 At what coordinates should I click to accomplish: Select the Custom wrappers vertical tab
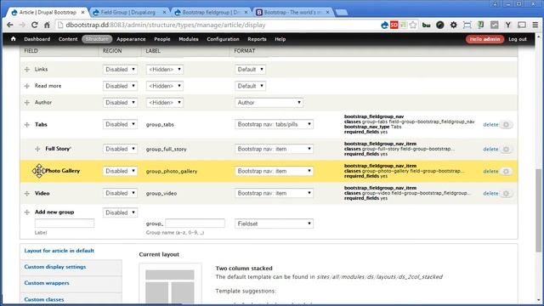71,283
